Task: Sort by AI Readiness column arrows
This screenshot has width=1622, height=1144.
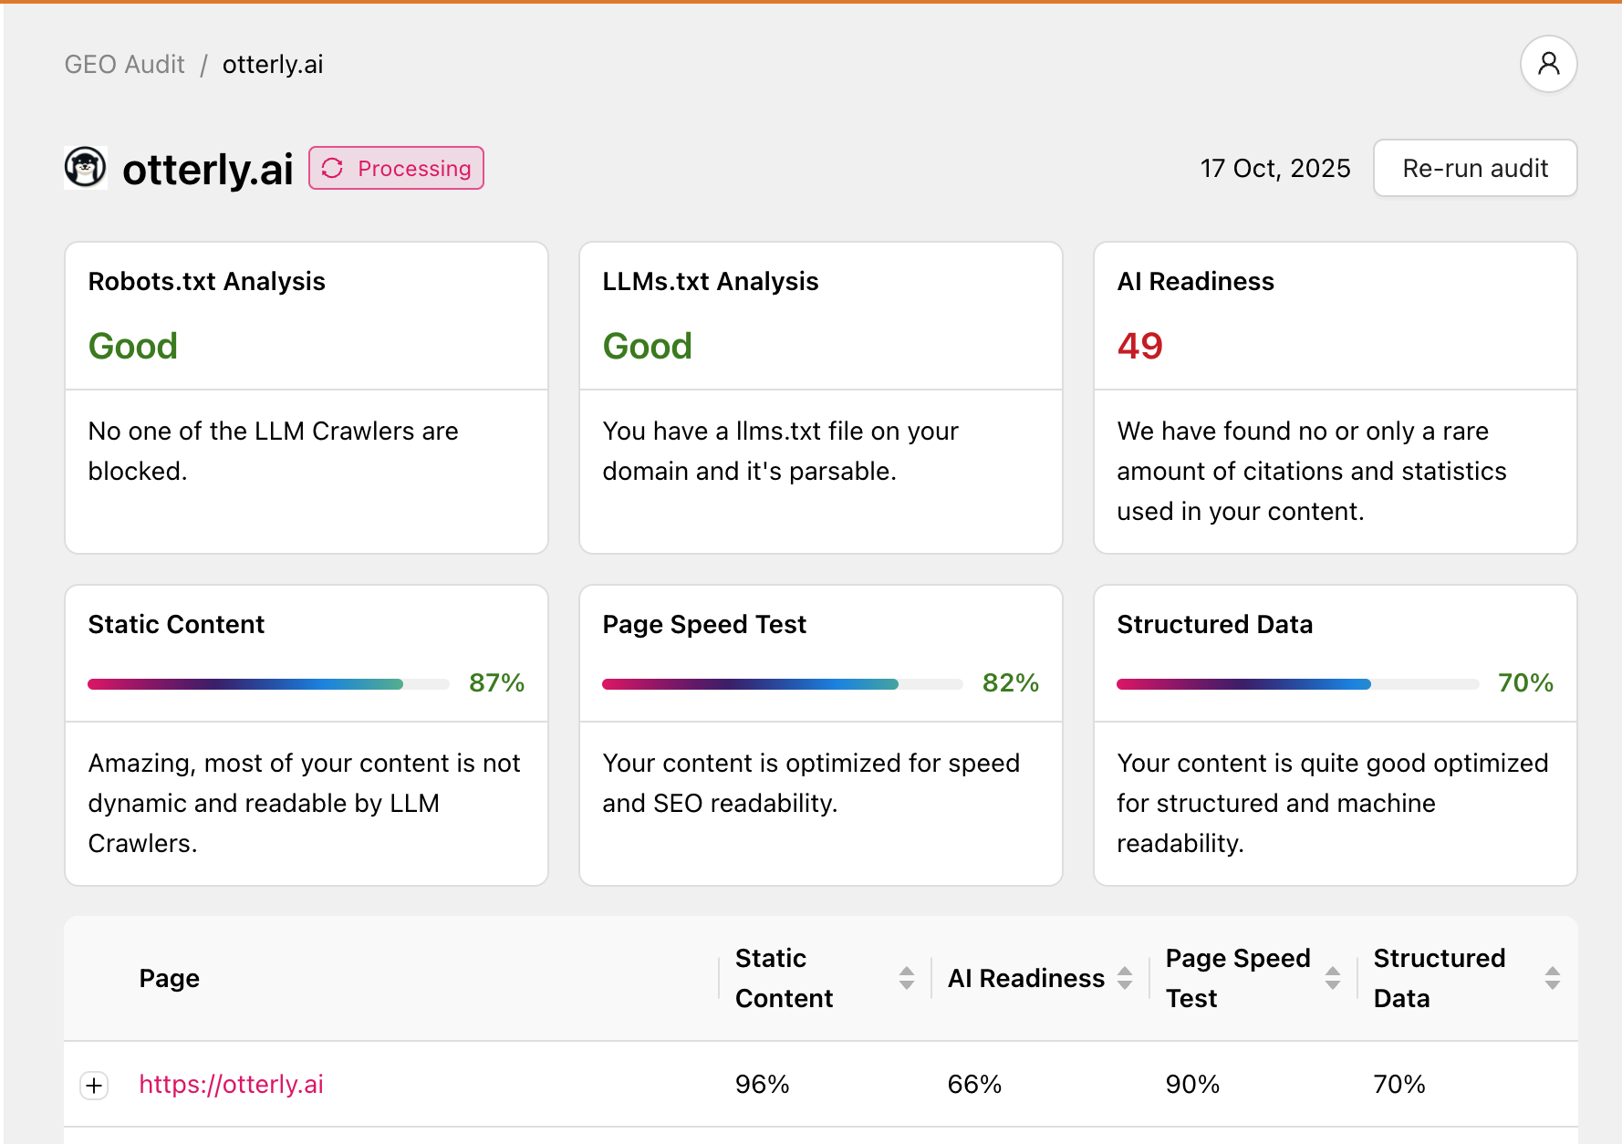Action: click(x=1125, y=978)
